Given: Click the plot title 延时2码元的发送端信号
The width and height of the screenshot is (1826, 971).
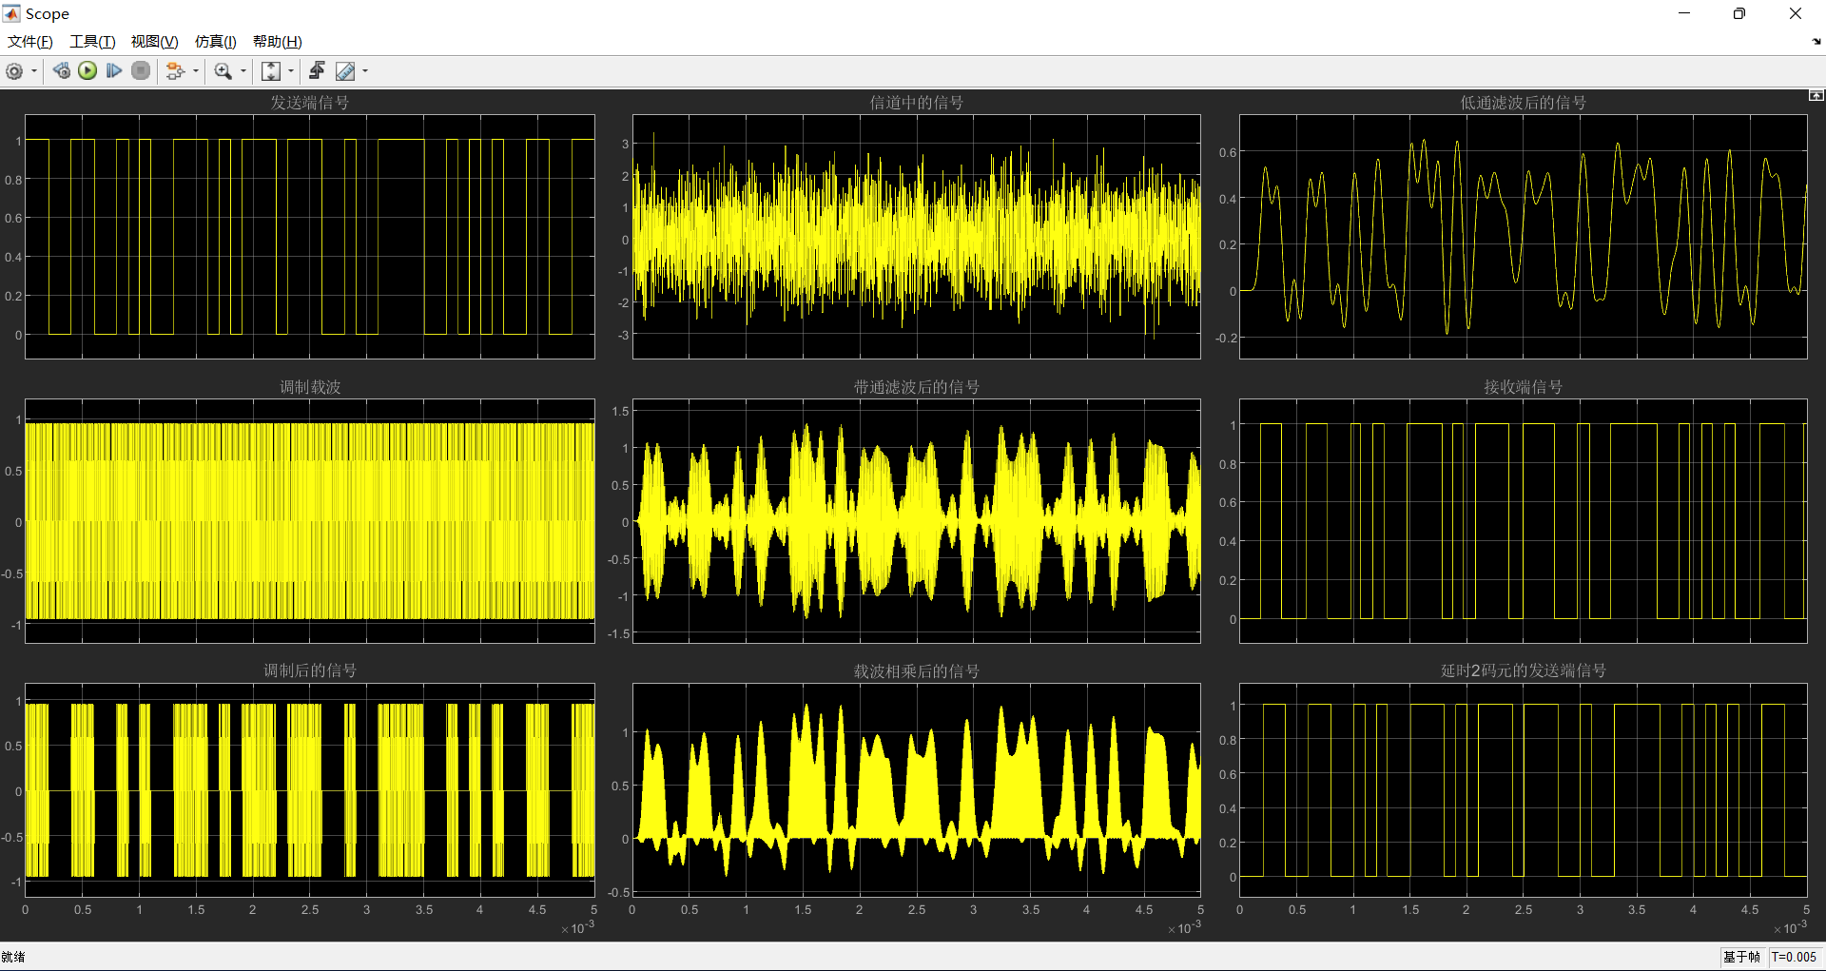Looking at the screenshot, I should tap(1524, 670).
